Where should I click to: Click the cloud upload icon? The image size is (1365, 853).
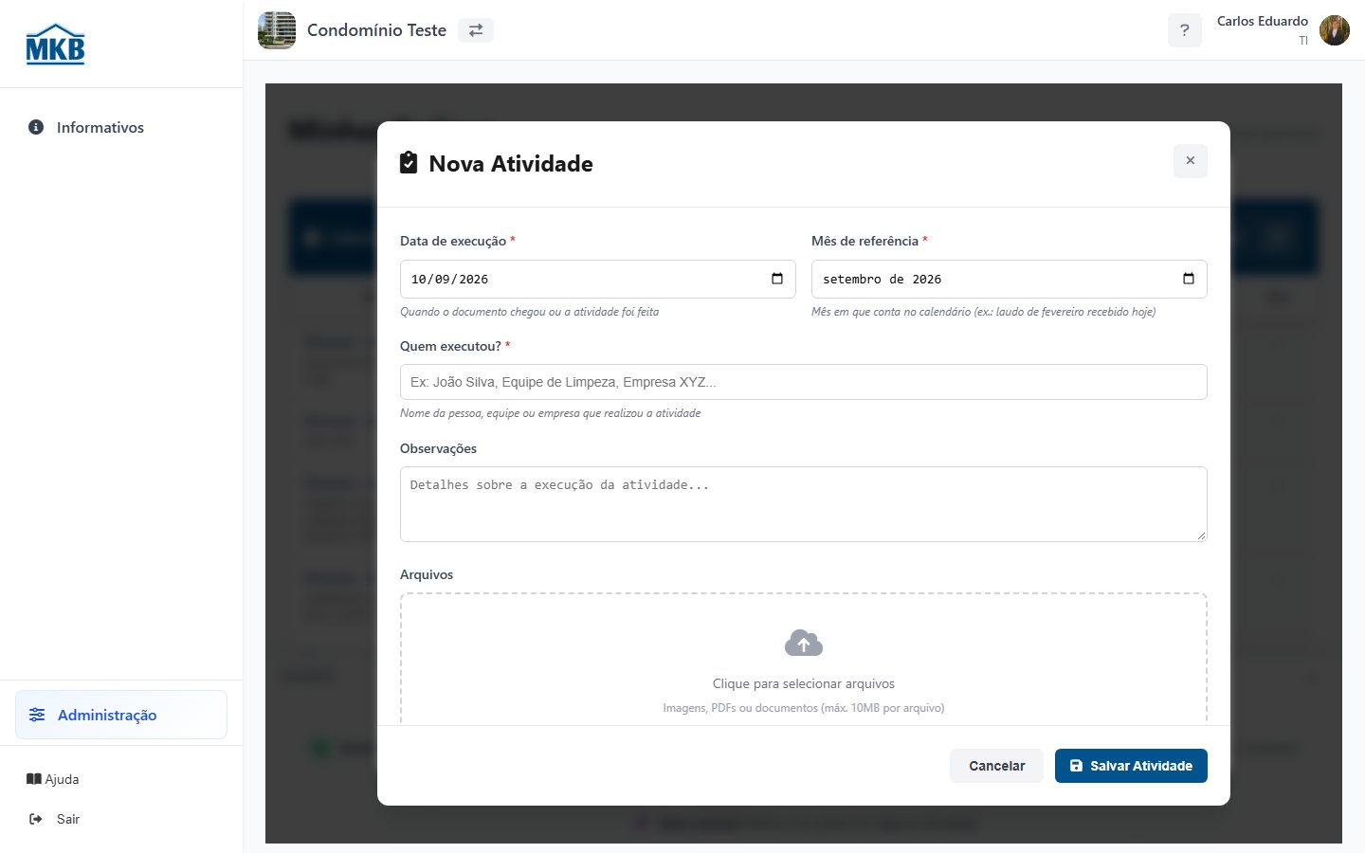point(804,644)
